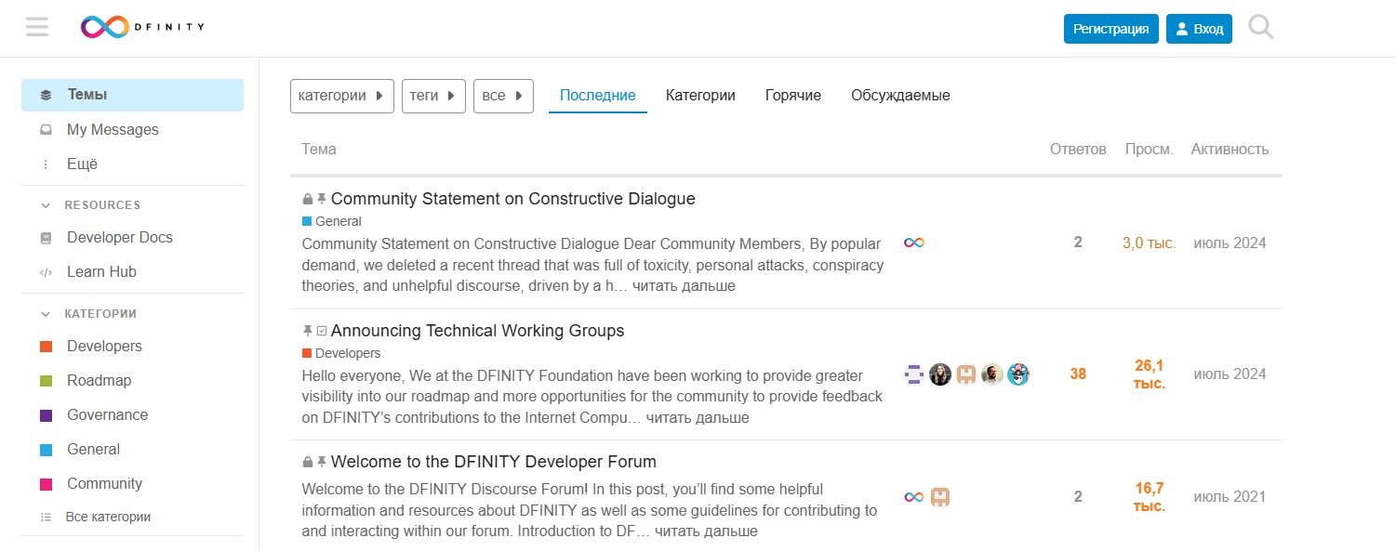The image size is (1396, 551).
Task: Click the Learn Hub code icon
Action: (46, 272)
